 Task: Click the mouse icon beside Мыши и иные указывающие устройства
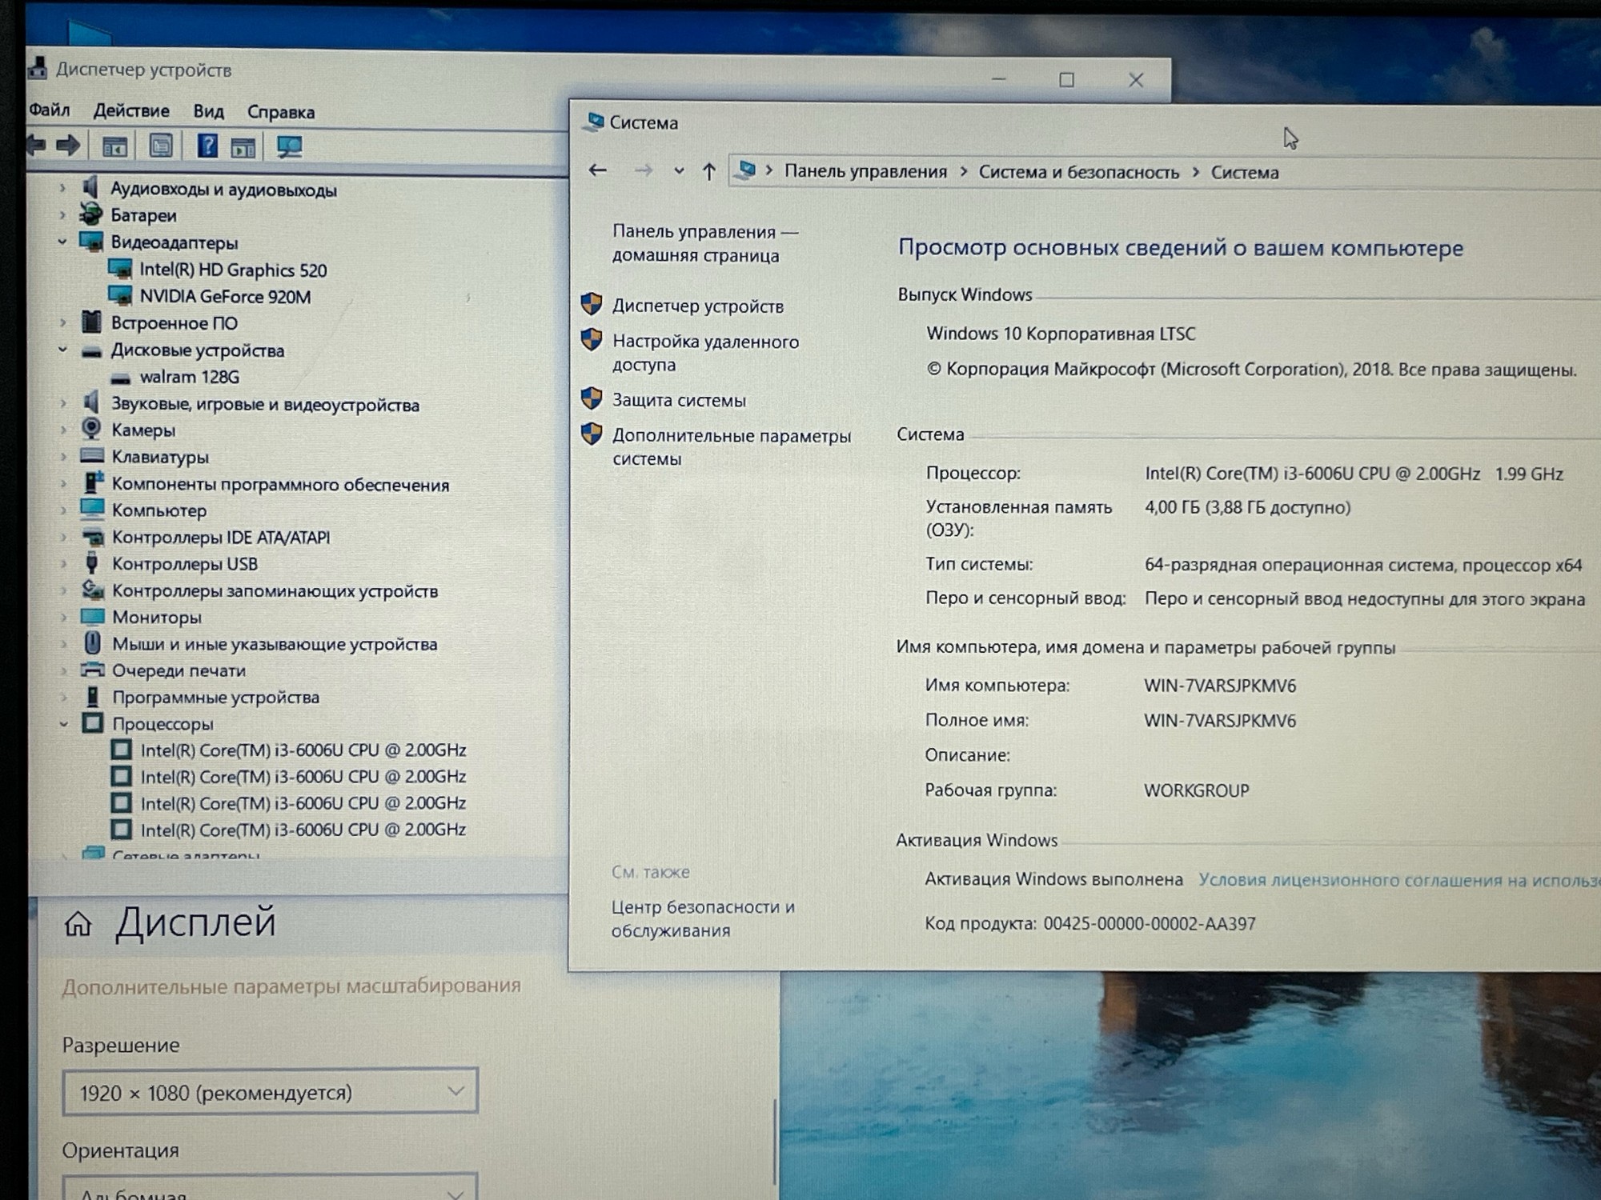coord(93,643)
